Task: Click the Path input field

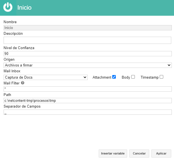Action: pos(88,100)
